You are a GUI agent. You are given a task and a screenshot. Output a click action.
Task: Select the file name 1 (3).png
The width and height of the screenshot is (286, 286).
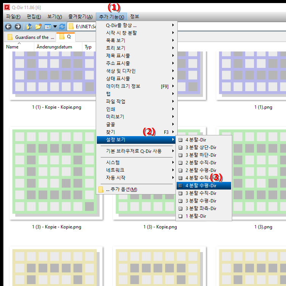click(x=263, y=227)
